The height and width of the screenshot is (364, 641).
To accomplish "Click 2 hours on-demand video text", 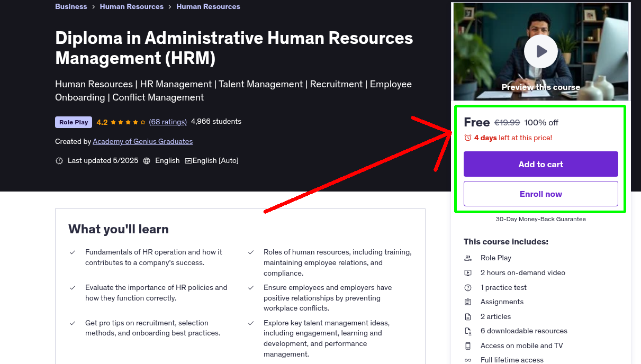I will 523,272.
